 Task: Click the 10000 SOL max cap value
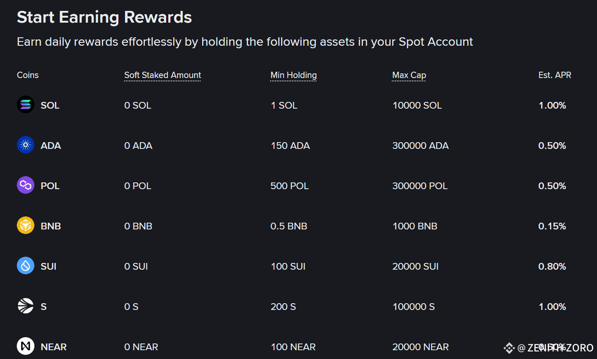click(417, 105)
